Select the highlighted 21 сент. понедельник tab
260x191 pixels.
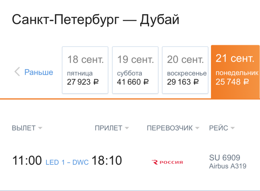point(235,72)
